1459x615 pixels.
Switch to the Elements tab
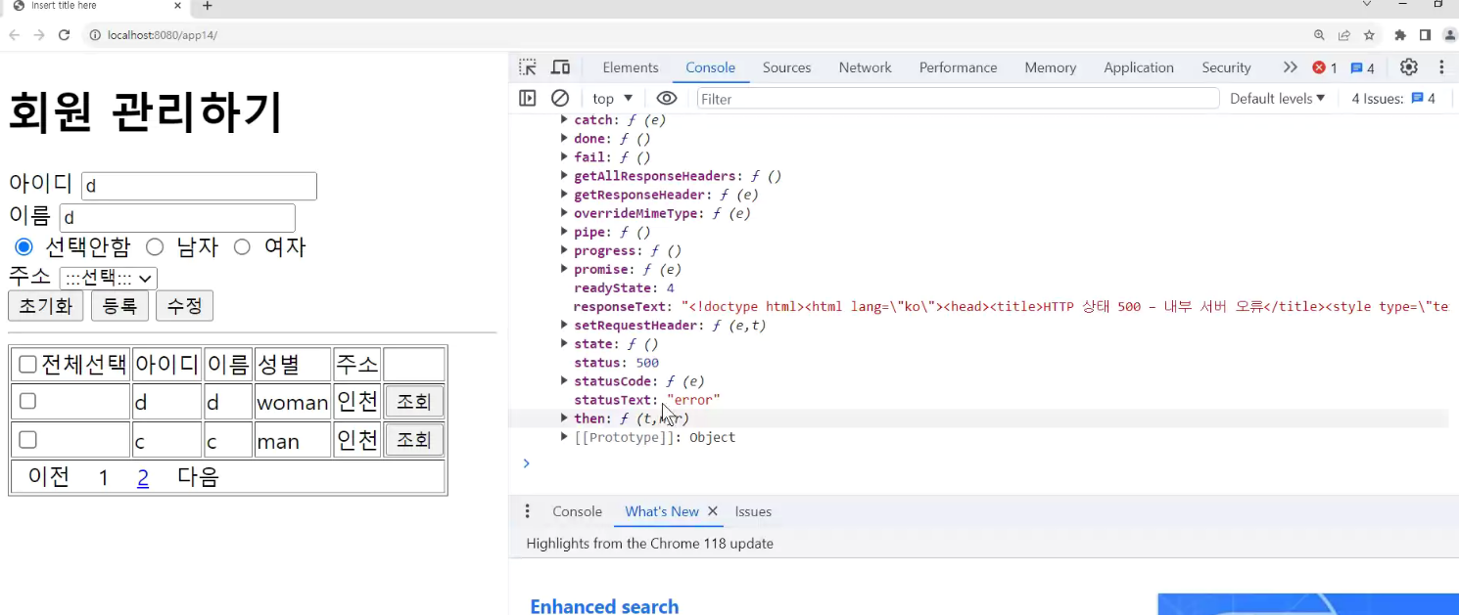click(x=631, y=67)
